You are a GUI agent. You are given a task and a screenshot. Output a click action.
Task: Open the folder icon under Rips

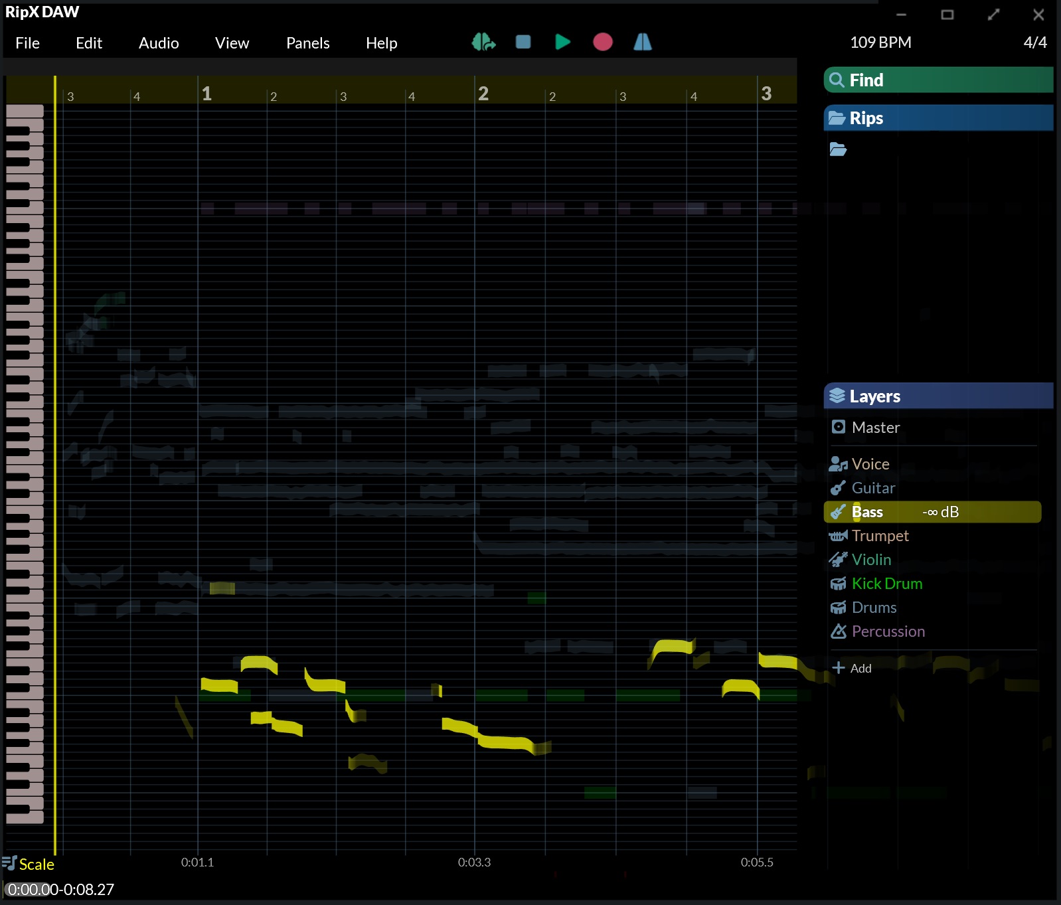838,149
